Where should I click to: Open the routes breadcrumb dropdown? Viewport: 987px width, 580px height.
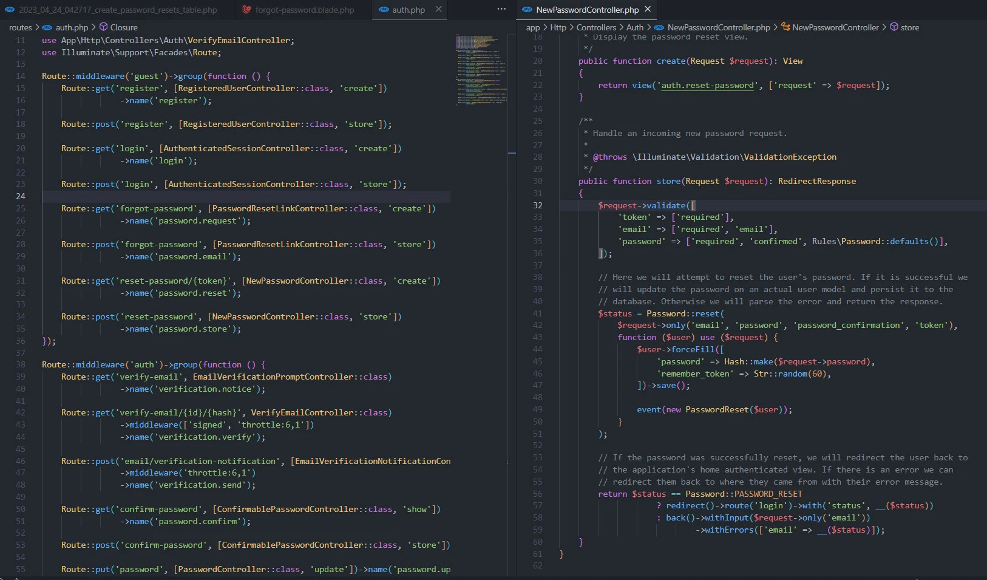pos(19,27)
